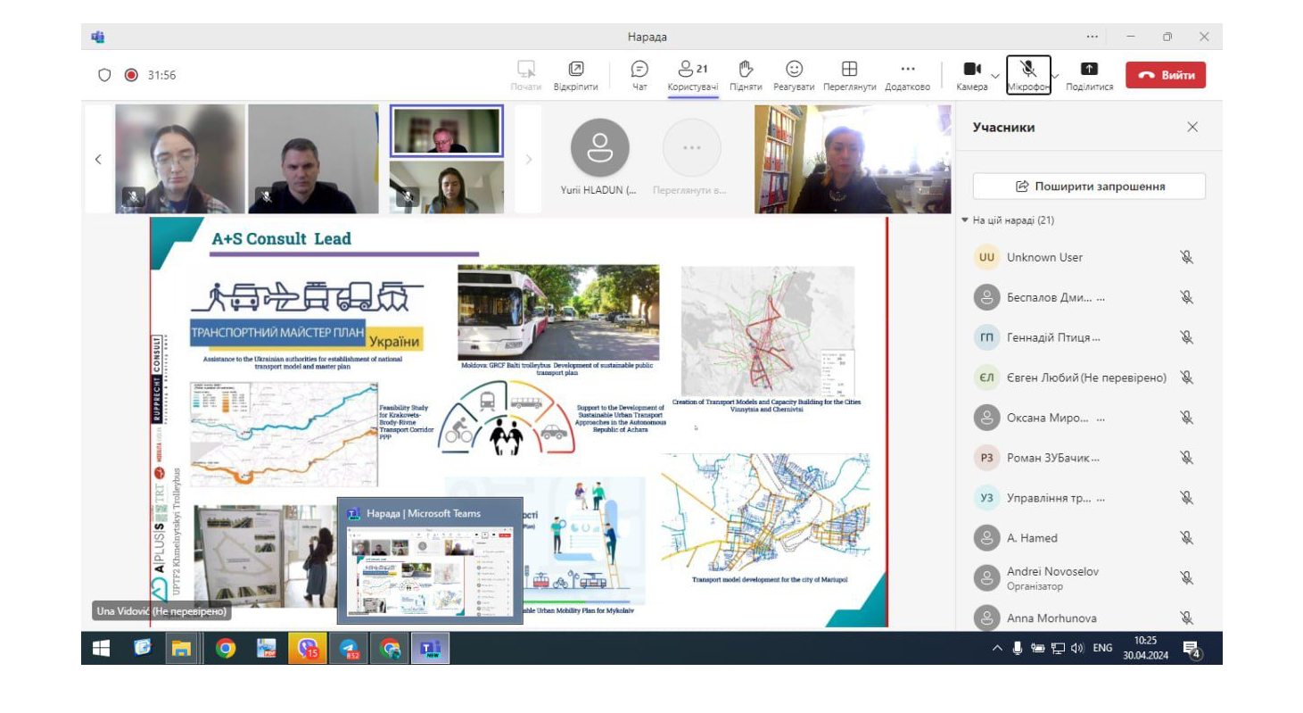
Task: Click Геннадій Птиця ГП avatar
Action: pyautogui.click(x=986, y=337)
